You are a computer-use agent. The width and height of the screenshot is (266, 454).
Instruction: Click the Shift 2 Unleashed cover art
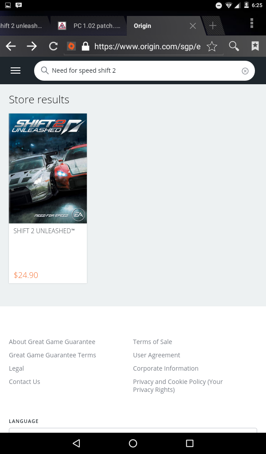[48, 168]
